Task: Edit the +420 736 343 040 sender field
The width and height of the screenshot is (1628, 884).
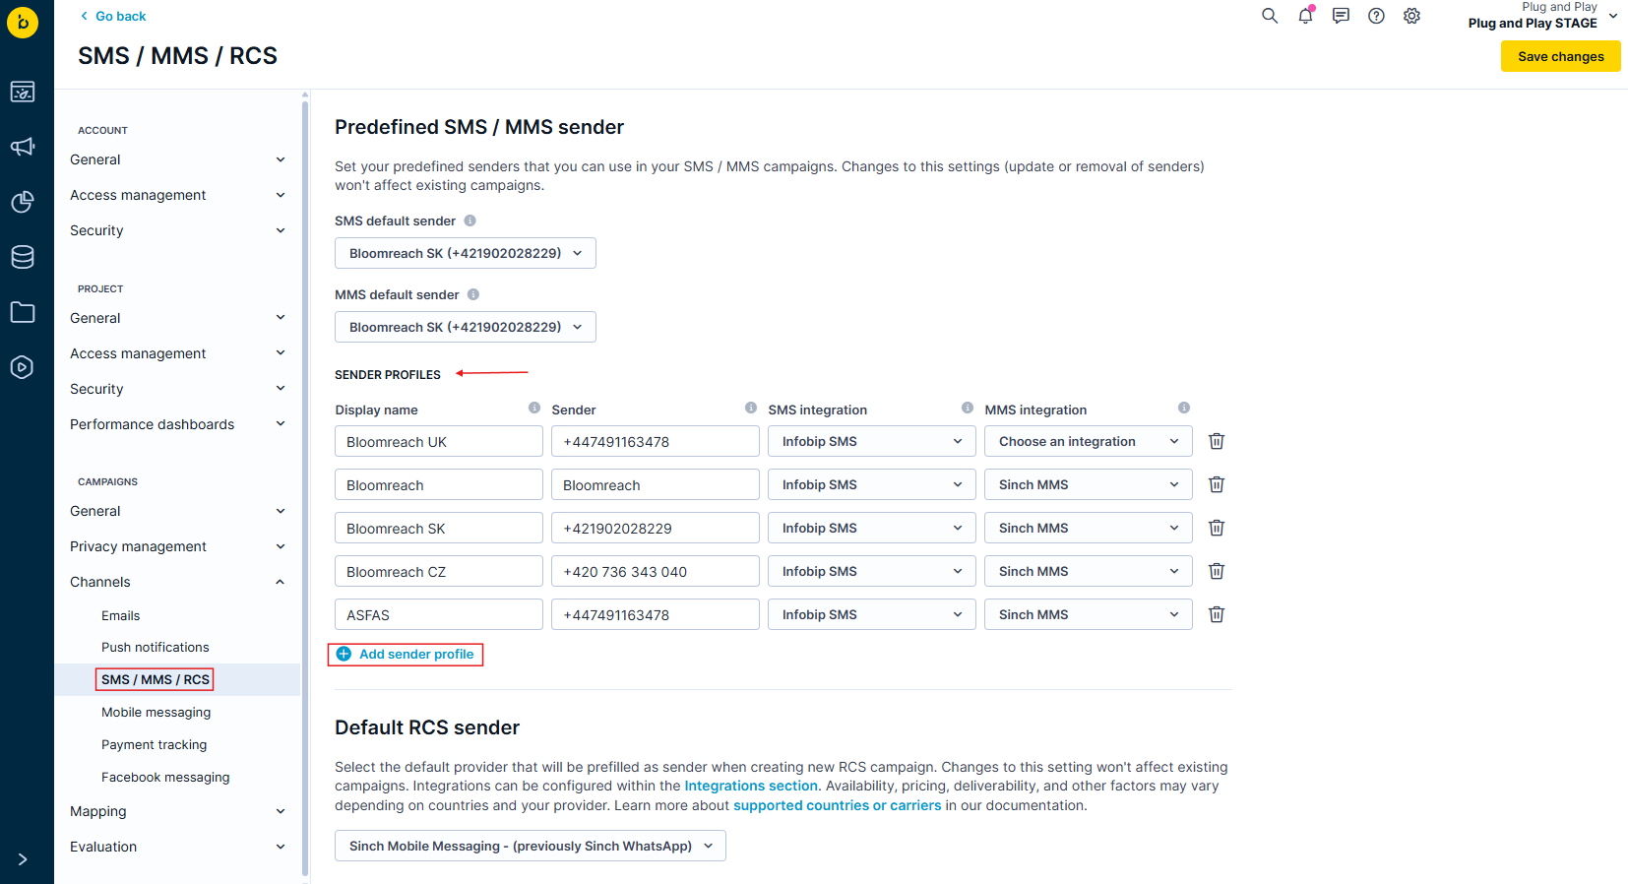Action: pyautogui.click(x=656, y=571)
